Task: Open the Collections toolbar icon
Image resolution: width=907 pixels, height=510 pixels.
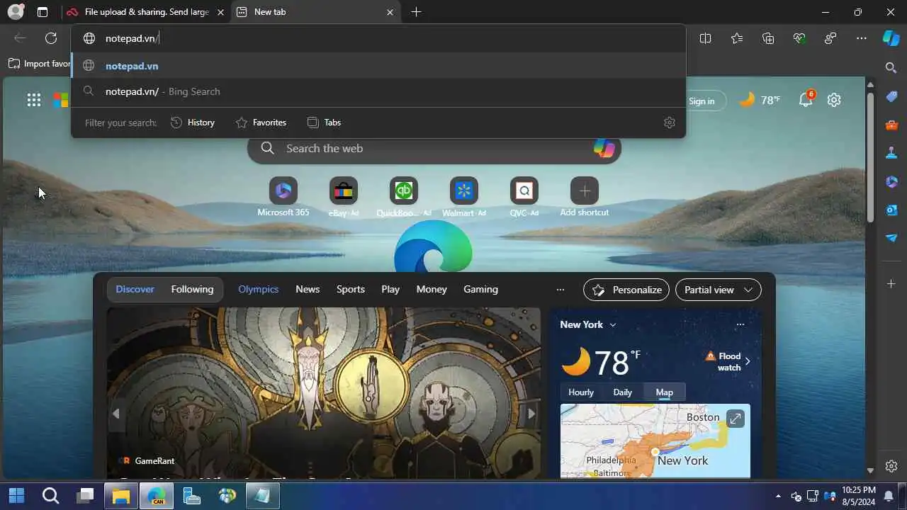Action: click(x=768, y=38)
